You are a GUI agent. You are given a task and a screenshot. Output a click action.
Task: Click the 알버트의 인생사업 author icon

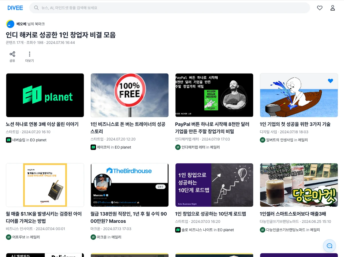click(x=263, y=140)
